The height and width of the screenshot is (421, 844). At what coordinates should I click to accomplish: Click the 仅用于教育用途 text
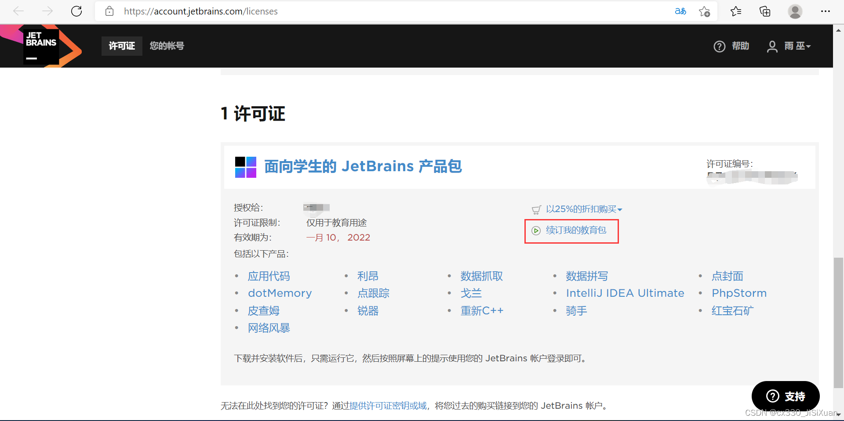tap(336, 223)
